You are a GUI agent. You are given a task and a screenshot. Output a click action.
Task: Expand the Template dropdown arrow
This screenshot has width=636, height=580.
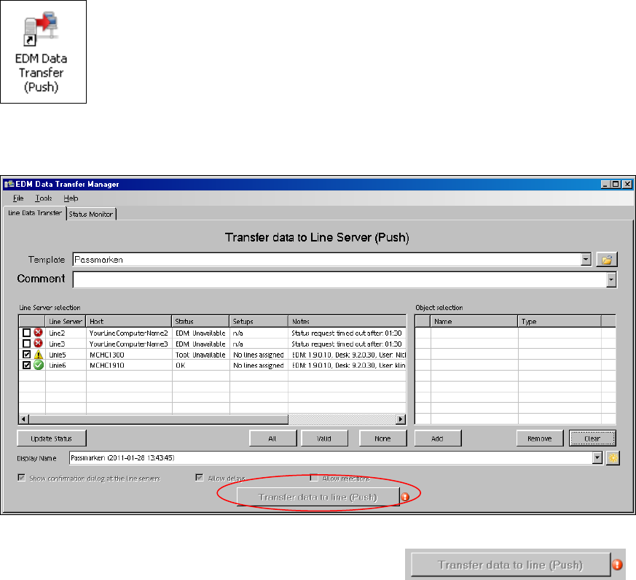pyautogui.click(x=586, y=259)
